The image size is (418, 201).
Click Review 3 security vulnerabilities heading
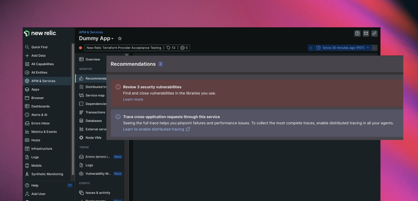point(152,87)
